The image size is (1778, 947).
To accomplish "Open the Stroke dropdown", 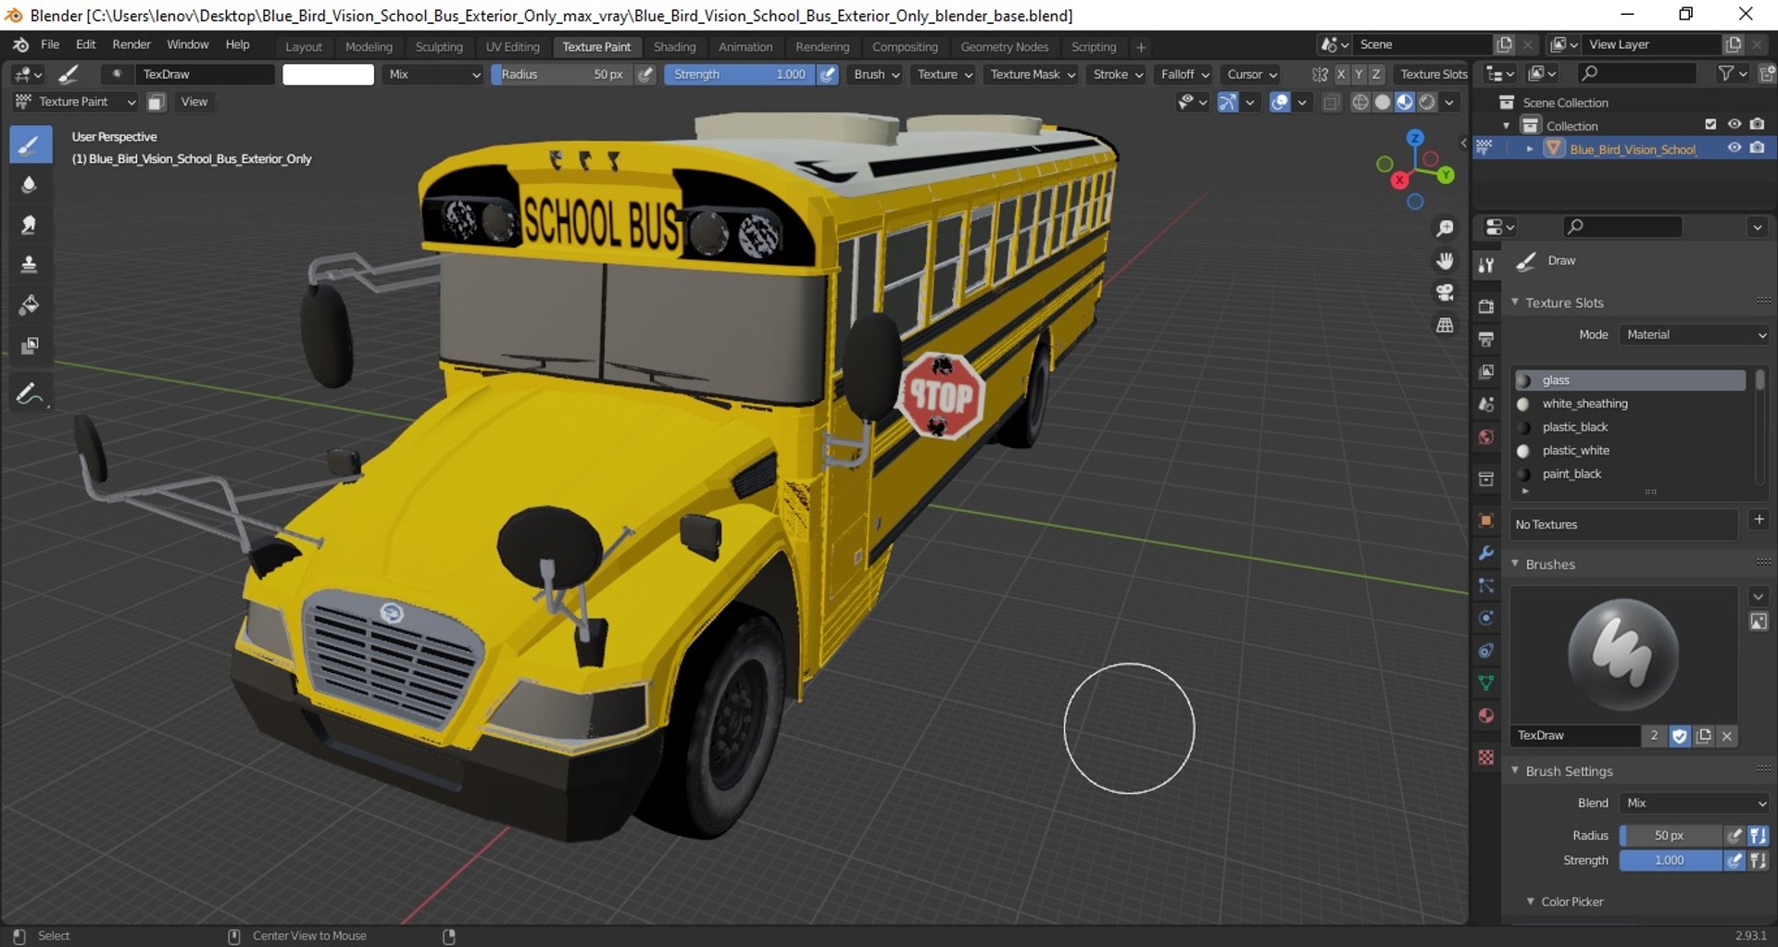I will coord(1118,74).
